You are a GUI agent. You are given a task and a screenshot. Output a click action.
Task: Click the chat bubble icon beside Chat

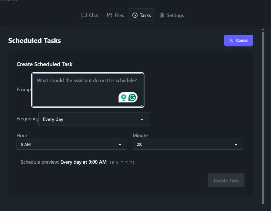[84, 15]
